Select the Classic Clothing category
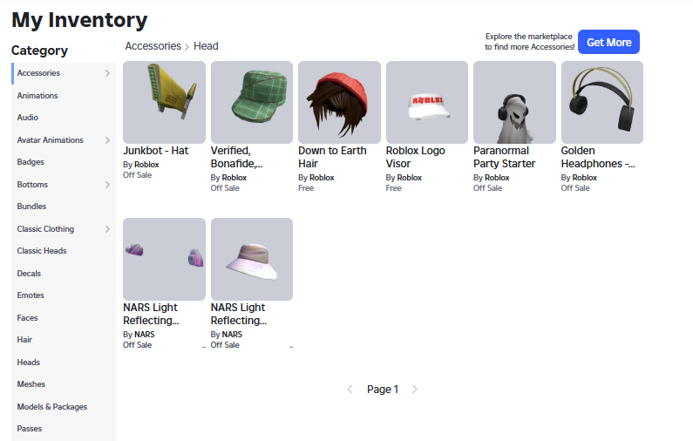 coord(64,229)
